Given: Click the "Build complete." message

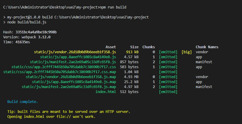Looking at the screenshot, I should pyautogui.click(x=23, y=102).
